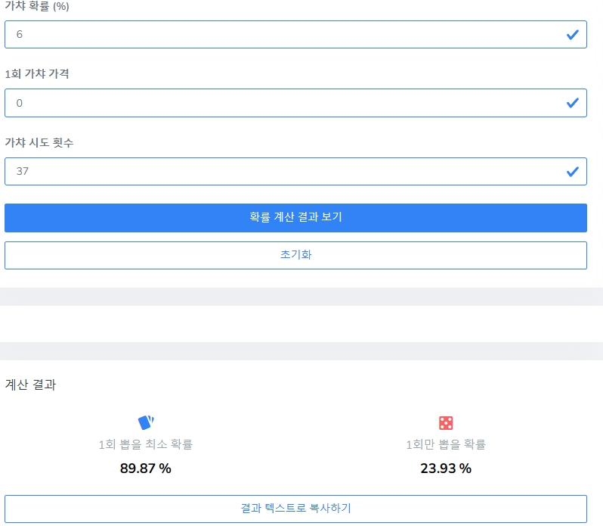Click the blue cards icon

146,422
